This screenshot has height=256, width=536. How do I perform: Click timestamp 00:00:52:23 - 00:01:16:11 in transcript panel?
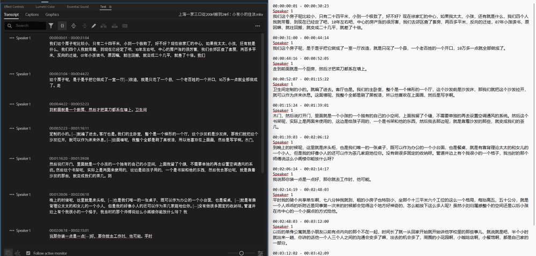click(x=69, y=128)
